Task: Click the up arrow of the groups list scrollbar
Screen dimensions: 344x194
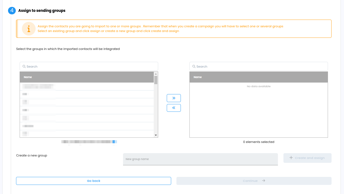Action: click(x=156, y=74)
